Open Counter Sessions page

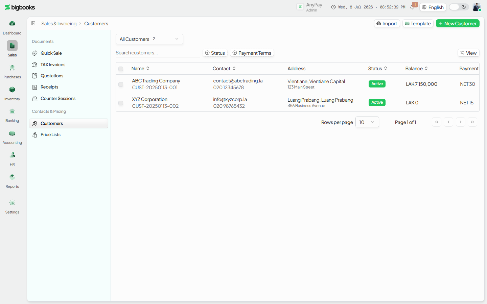[69, 98]
